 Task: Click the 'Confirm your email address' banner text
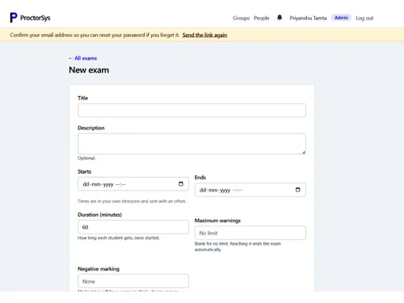pyautogui.click(x=95, y=35)
